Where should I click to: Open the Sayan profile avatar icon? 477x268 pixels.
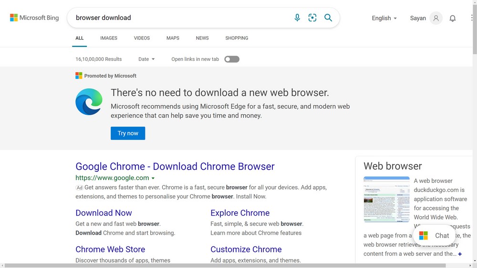click(436, 18)
